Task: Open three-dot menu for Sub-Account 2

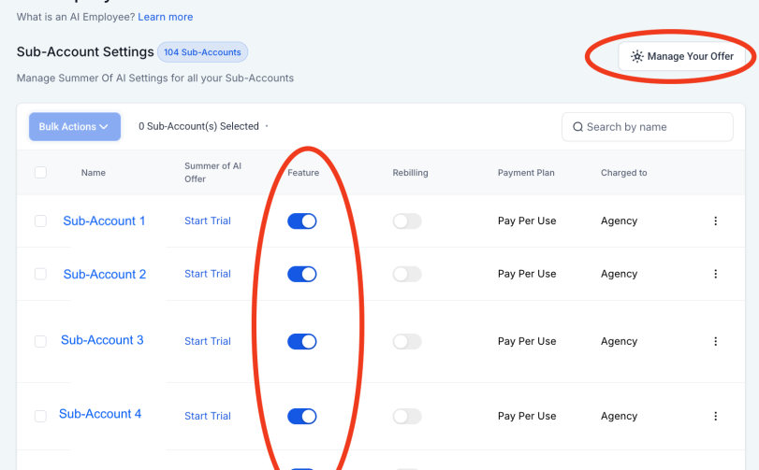Action: (716, 274)
